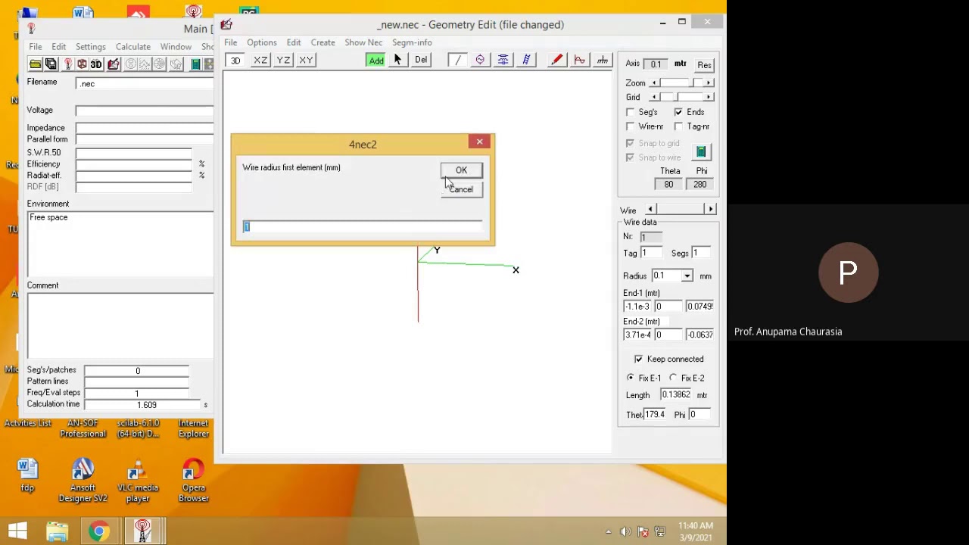Uncheck the Ends checkbox

[678, 112]
